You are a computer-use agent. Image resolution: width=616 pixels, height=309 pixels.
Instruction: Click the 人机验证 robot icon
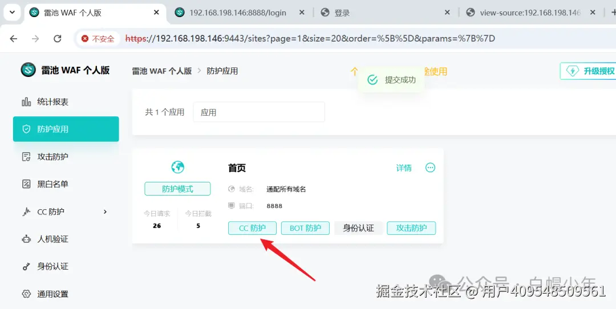tap(26, 239)
